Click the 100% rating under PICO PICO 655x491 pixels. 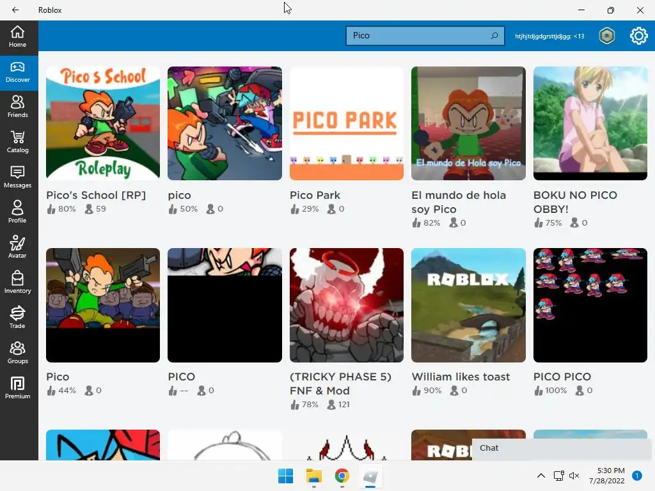pos(556,391)
